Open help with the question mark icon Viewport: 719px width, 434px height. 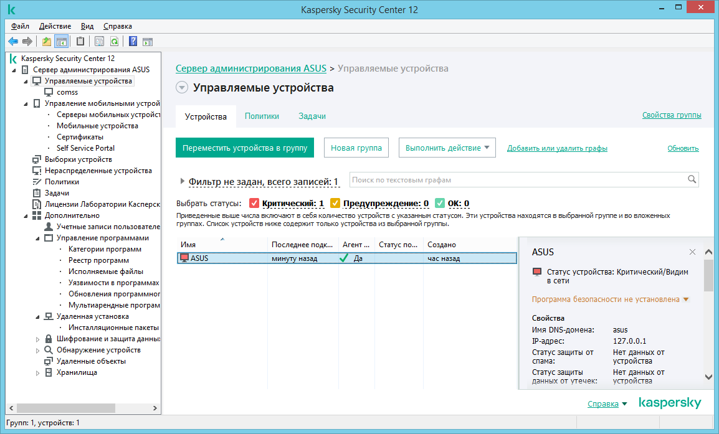[x=133, y=42]
